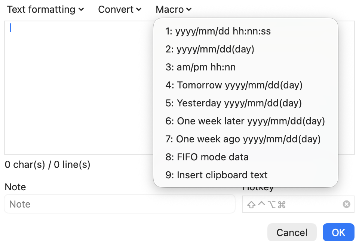Viewport: 359px width, 248px height.
Task: Select macro 1: yyyy/mm/dd hh:nn:ss
Action: pyautogui.click(x=246, y=31)
